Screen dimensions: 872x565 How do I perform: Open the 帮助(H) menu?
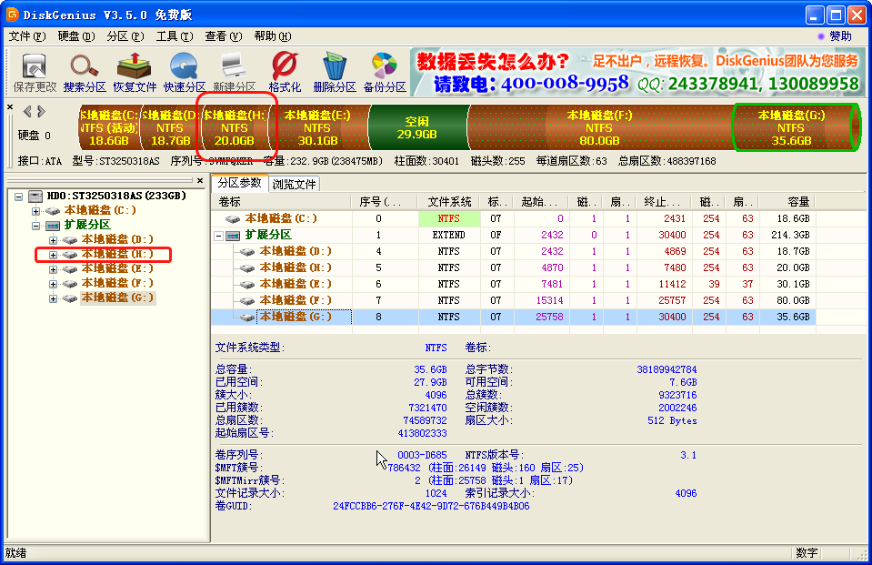tap(273, 36)
